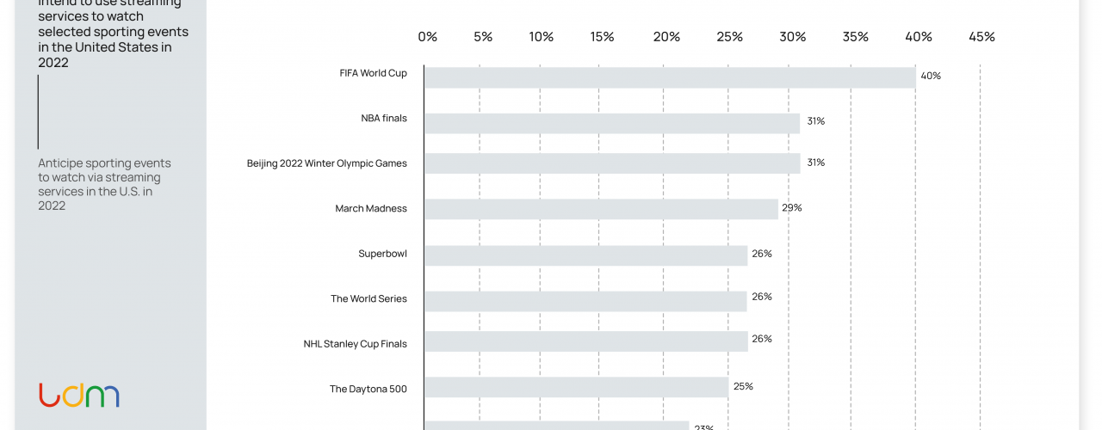The image size is (1102, 430).
Task: Click the March Madness bar
Action: click(600, 209)
